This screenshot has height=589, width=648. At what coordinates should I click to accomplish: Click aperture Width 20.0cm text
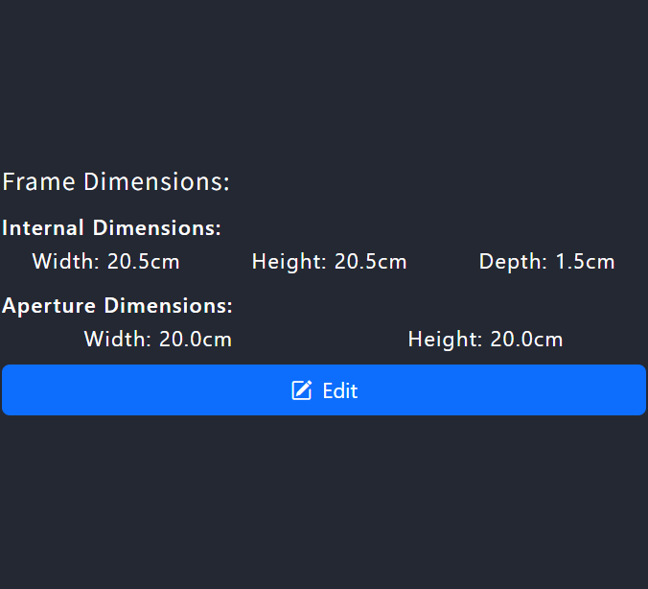157,339
